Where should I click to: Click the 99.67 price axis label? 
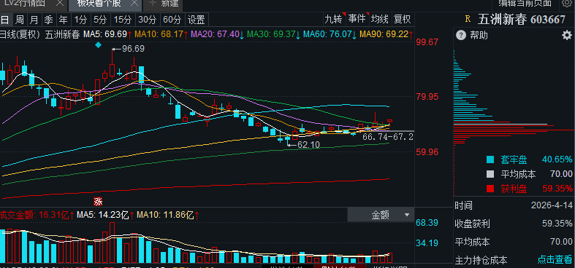tap(427, 42)
